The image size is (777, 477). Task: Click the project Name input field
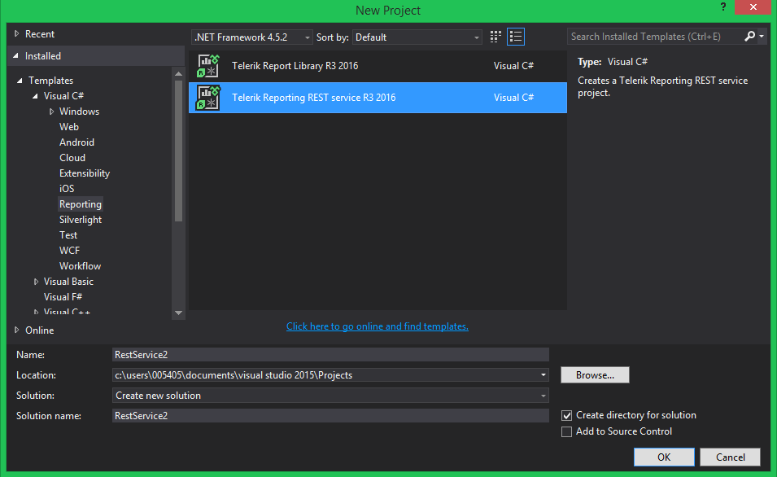tap(330, 355)
